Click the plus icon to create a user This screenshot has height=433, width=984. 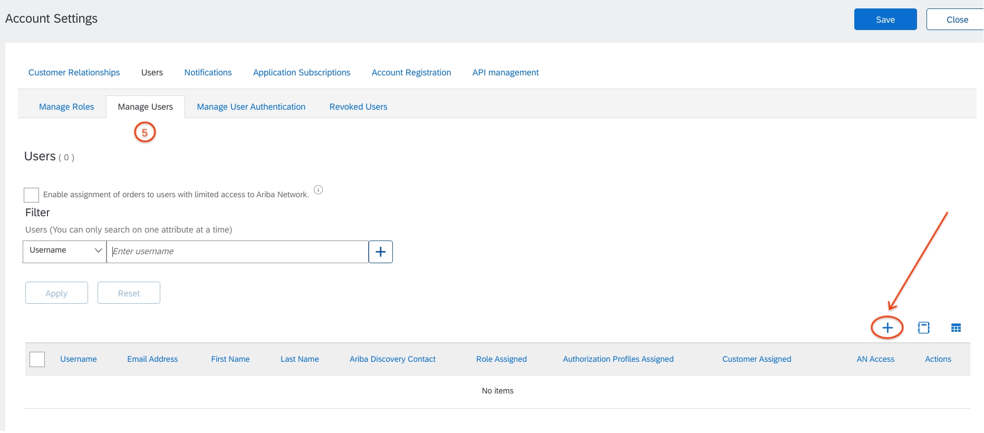pyautogui.click(x=887, y=328)
